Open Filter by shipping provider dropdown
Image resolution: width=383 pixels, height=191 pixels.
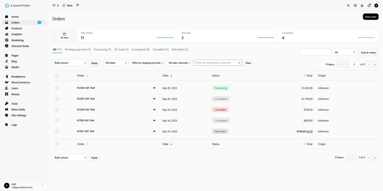pos(147,63)
